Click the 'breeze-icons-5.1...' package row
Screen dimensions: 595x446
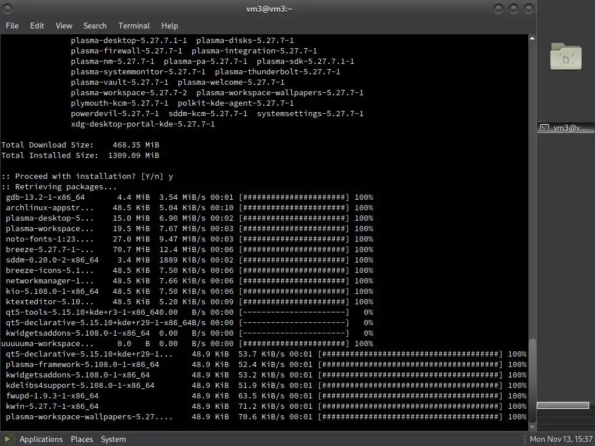pos(189,271)
